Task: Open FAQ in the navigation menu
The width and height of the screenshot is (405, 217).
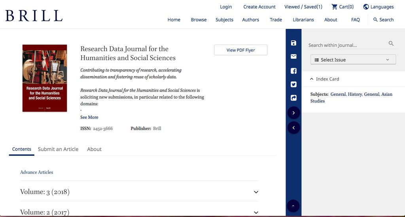Action: point(356,20)
